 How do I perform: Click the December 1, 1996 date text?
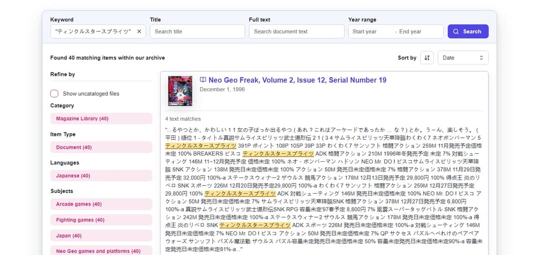(x=222, y=89)
